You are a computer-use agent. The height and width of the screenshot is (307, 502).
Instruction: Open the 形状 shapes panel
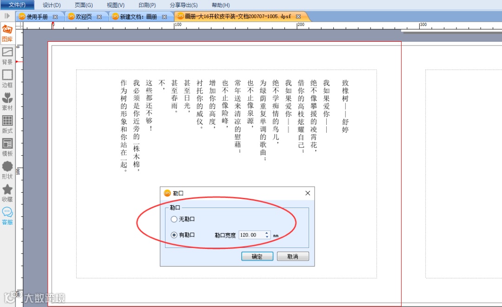coord(7,170)
